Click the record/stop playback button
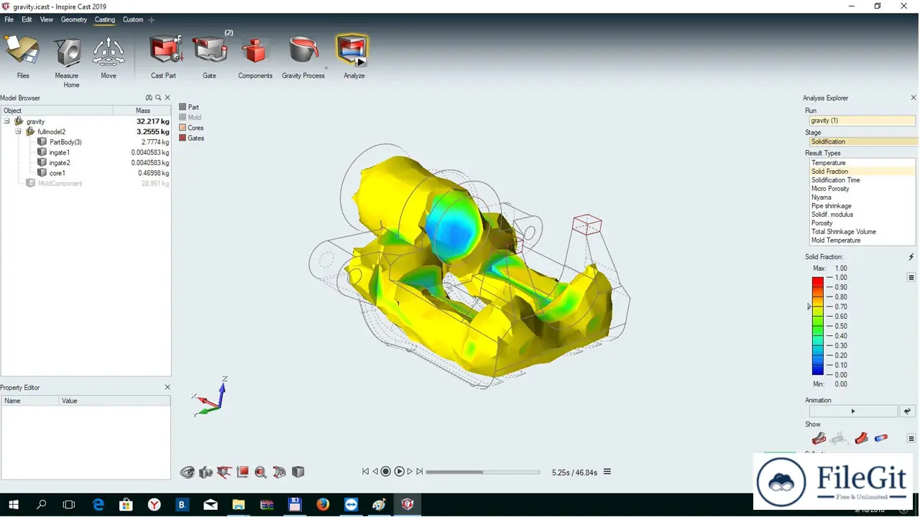Image resolution: width=920 pixels, height=517 pixels. click(x=385, y=472)
